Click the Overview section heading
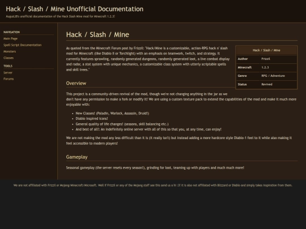The image size is (306, 229). tap(76, 83)
